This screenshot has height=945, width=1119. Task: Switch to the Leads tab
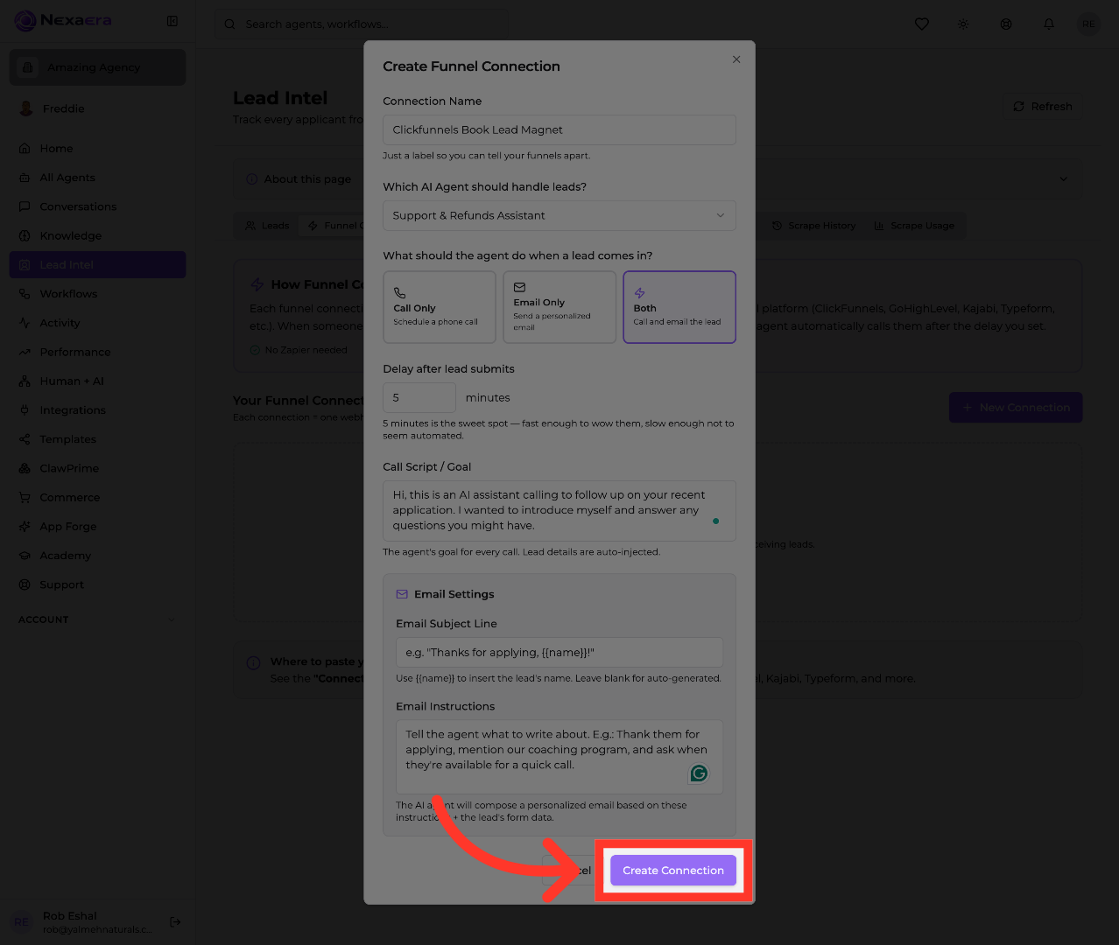pyautogui.click(x=266, y=226)
